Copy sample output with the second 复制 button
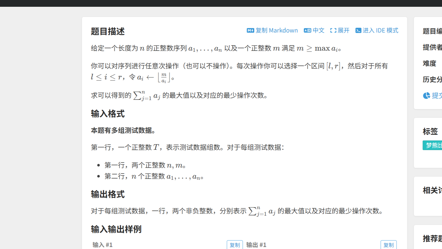 (x=389, y=244)
